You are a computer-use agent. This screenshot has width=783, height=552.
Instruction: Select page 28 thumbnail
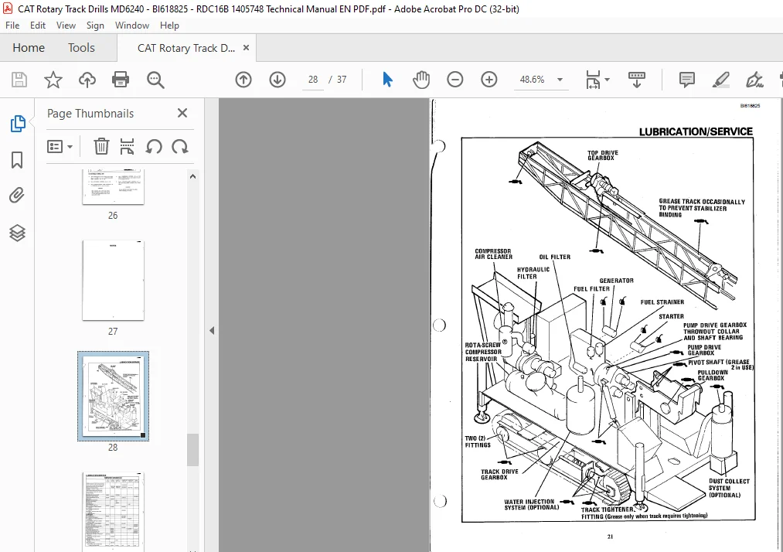(x=113, y=396)
